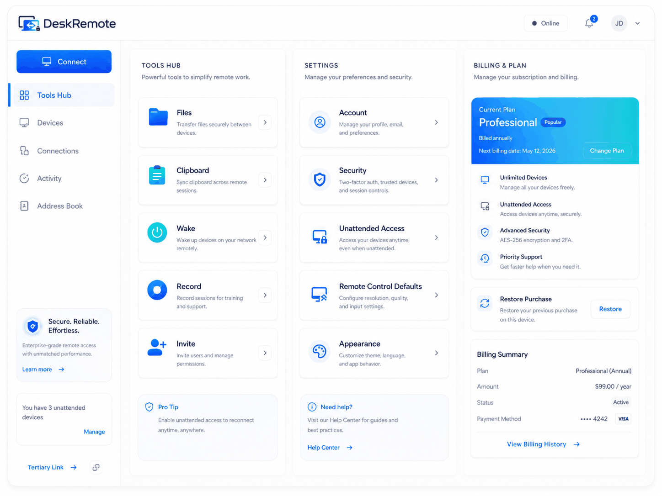Open Wake via its chevron button

click(x=265, y=237)
